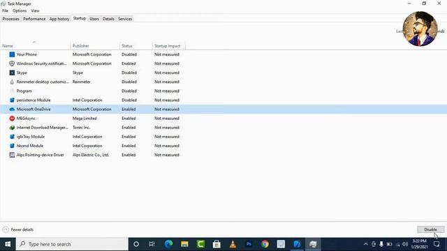Click Task Manager taskbar icon
Image resolution: width=447 pixels, height=251 pixels.
(x=313, y=244)
